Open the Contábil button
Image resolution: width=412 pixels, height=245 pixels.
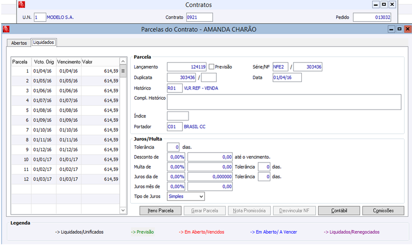[339, 210]
